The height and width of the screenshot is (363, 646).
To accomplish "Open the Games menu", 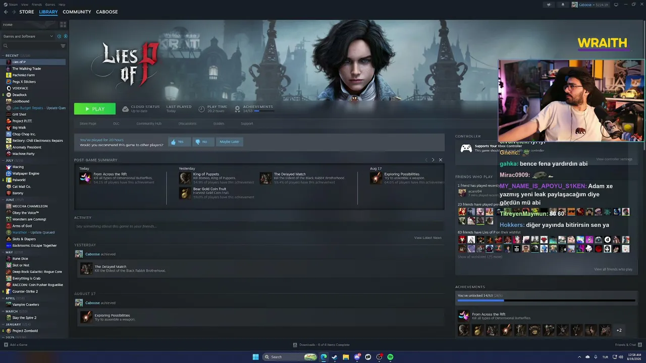I will coord(50,5).
